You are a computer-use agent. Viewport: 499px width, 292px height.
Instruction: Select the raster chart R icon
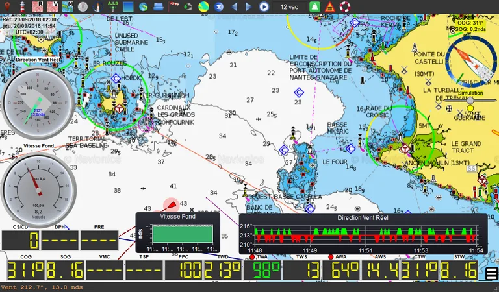pyautogui.click(x=37, y=6)
